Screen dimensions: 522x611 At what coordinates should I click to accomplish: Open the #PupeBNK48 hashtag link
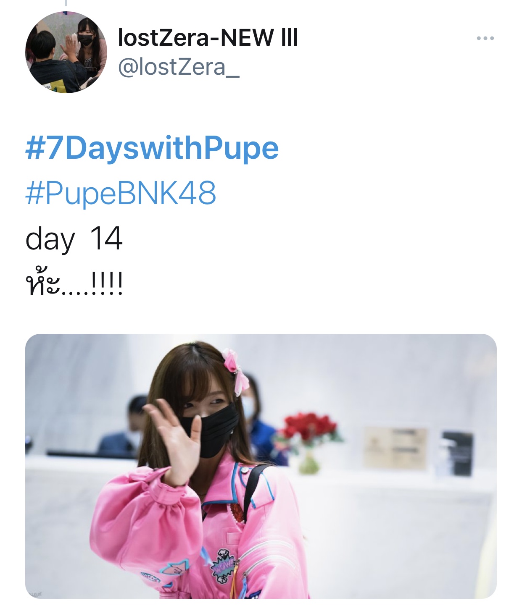click(121, 193)
